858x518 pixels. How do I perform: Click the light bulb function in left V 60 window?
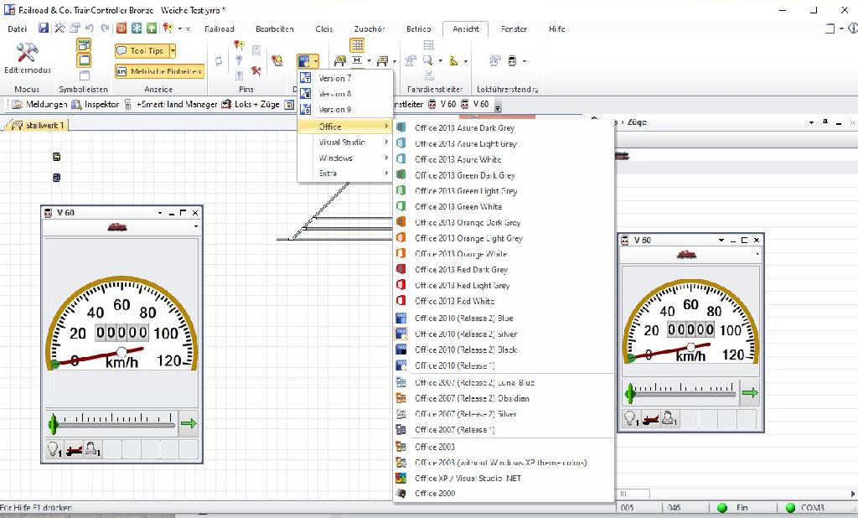coord(54,451)
